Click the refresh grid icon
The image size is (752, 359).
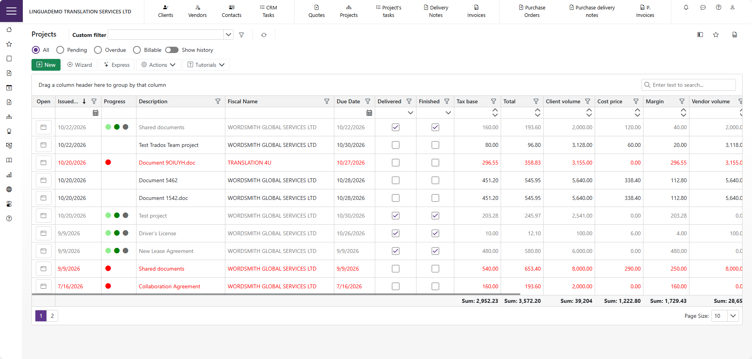[x=264, y=35]
